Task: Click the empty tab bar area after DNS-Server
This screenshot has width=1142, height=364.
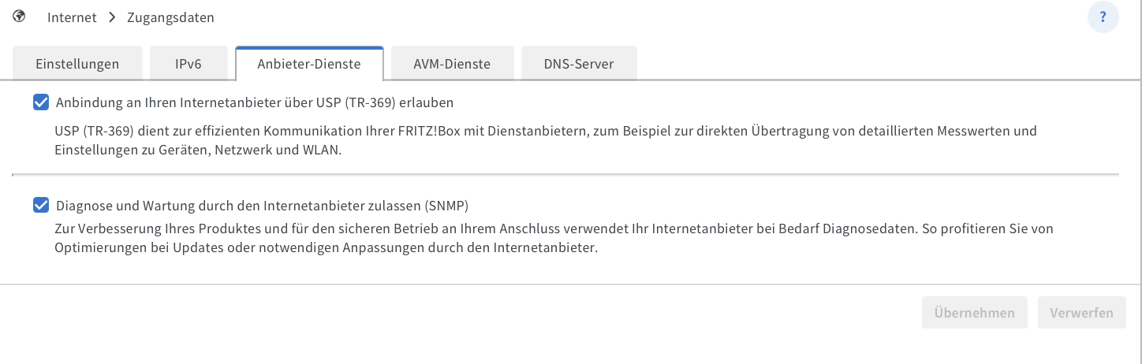Action: pyautogui.click(x=868, y=64)
